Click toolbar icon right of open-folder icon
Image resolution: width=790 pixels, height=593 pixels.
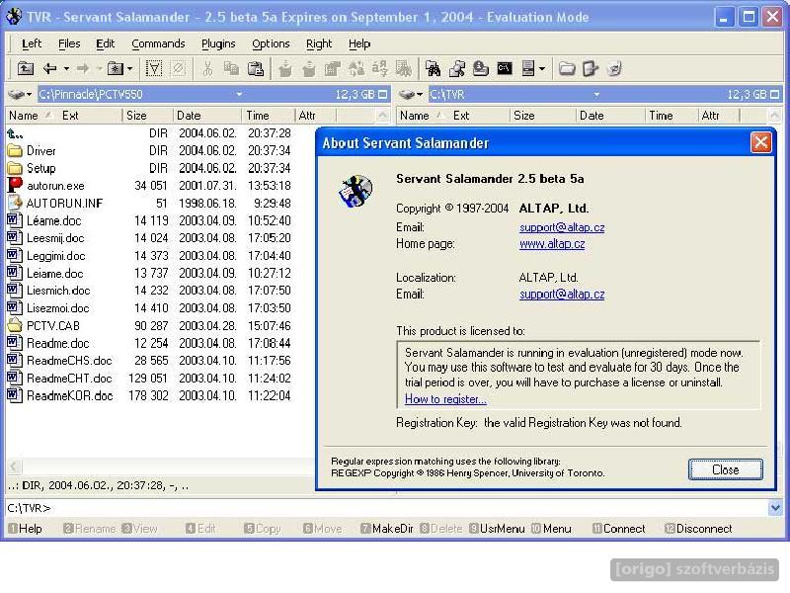click(x=590, y=68)
